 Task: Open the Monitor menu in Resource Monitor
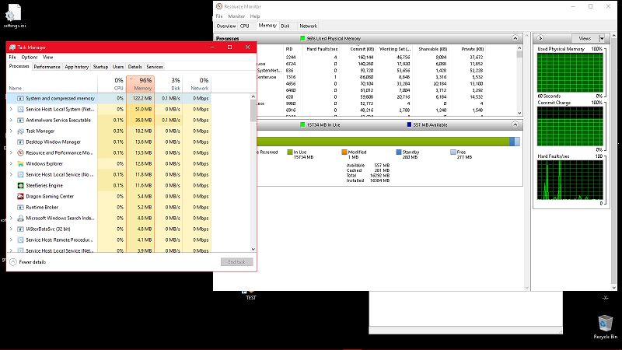tap(236, 16)
